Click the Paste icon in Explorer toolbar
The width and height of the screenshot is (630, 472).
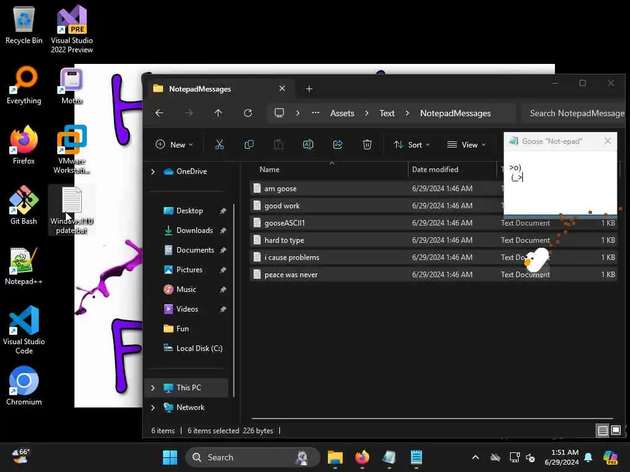[x=279, y=144]
